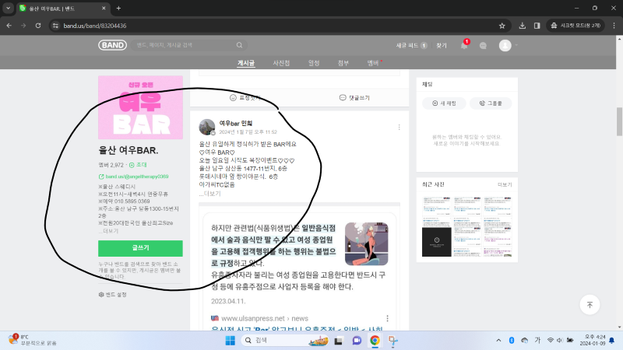This screenshot has height=350, width=623.
Task: Click the 초대 invite link
Action: 138,165
